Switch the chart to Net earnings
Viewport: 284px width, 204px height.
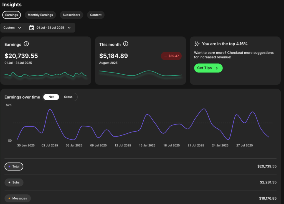(51, 97)
